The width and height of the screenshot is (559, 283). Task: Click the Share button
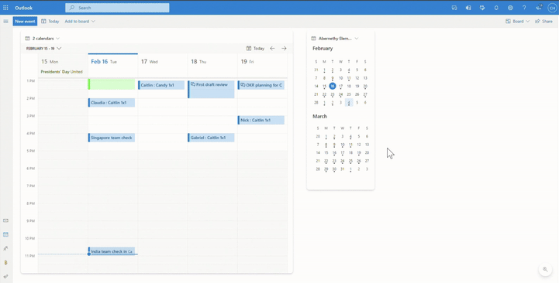pos(543,22)
